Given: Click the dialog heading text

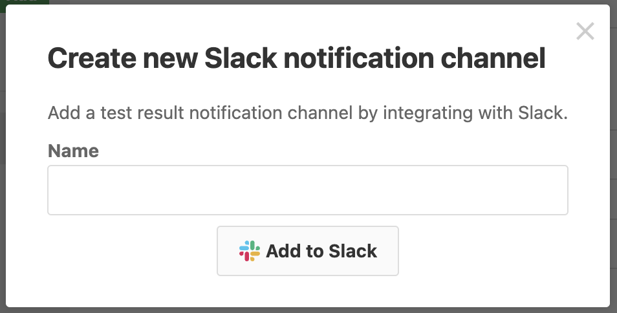Looking at the screenshot, I should [x=297, y=58].
